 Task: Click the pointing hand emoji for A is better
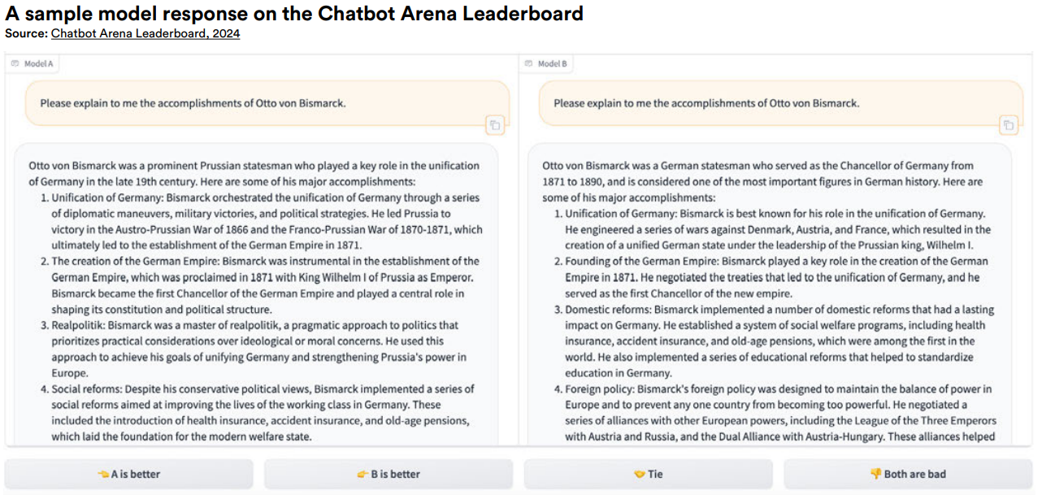click(x=103, y=475)
